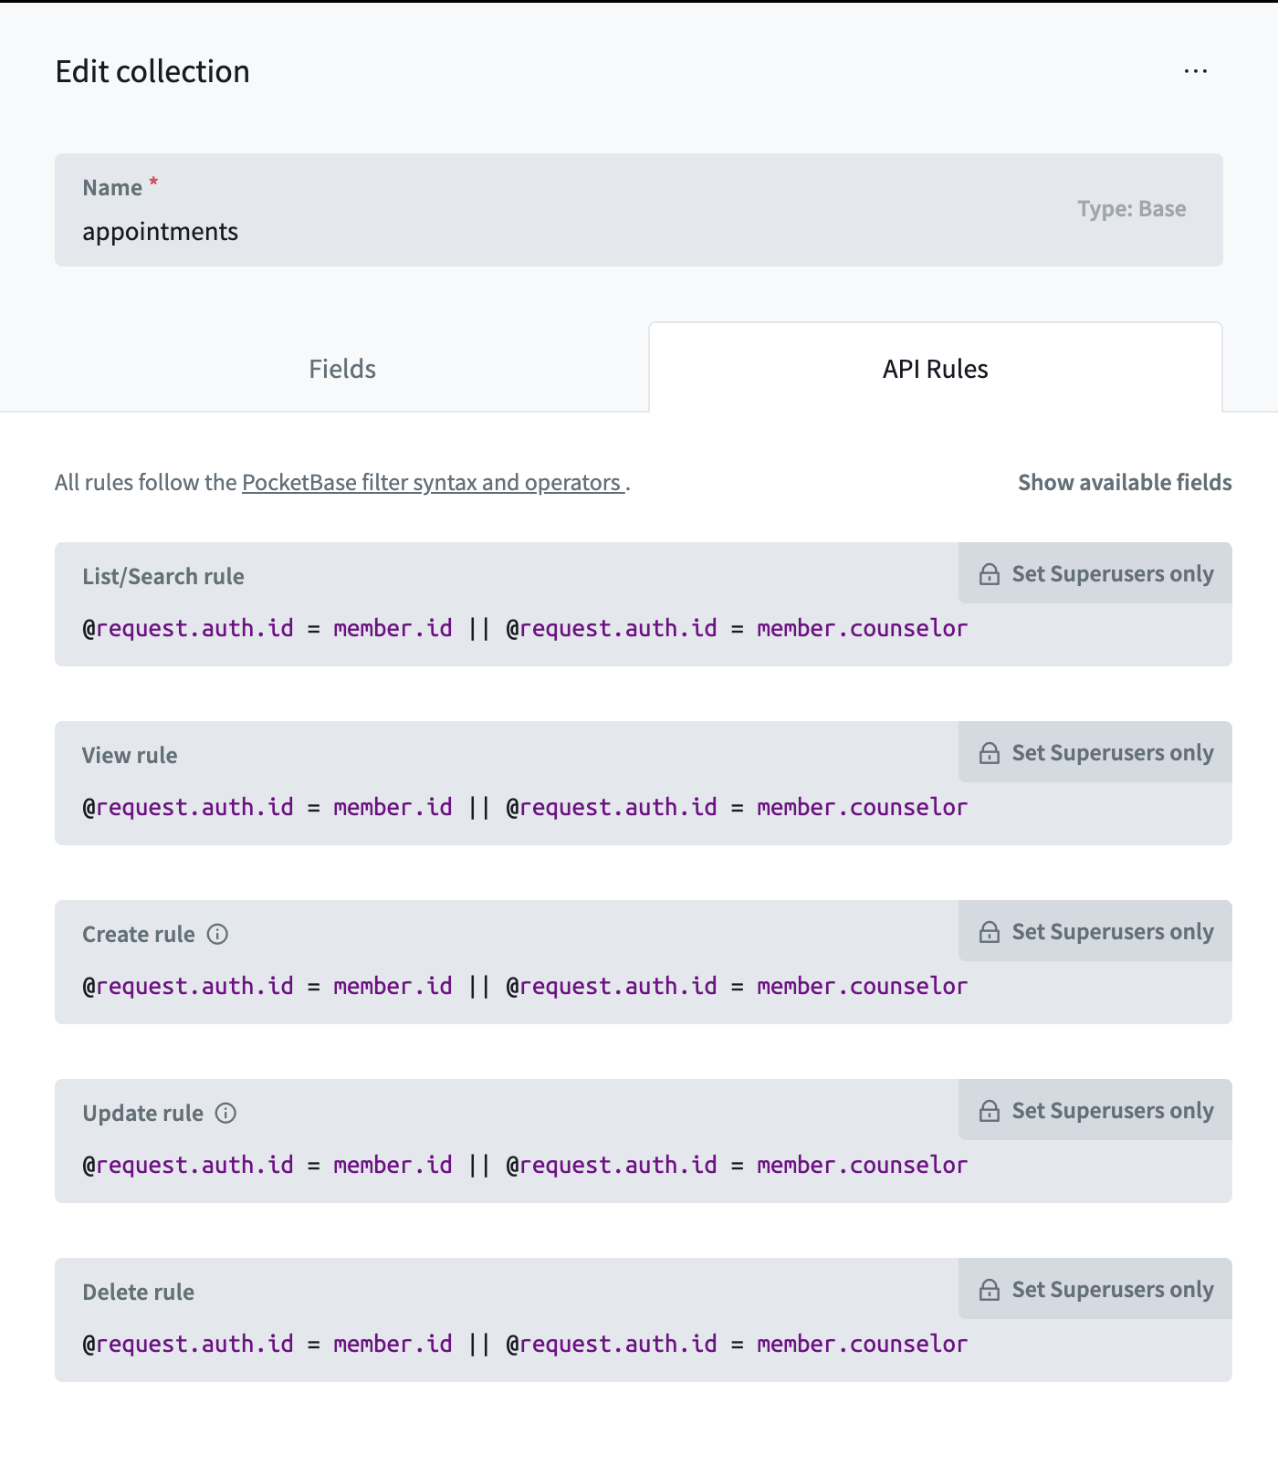Edit the List/Search rule expression

[x=525, y=628]
